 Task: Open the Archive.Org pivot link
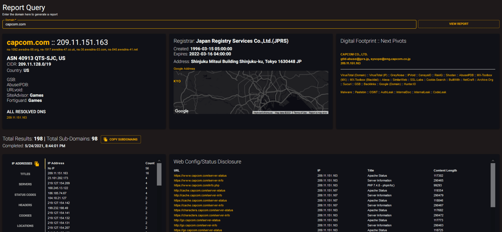pyautogui.click(x=485, y=80)
